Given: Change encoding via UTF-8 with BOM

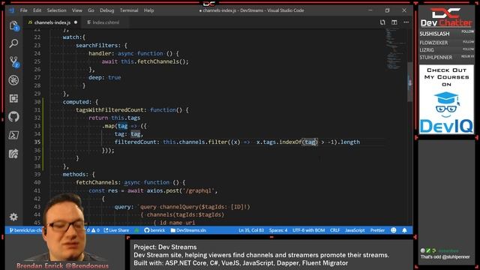Looking at the screenshot, I should (x=308, y=230).
